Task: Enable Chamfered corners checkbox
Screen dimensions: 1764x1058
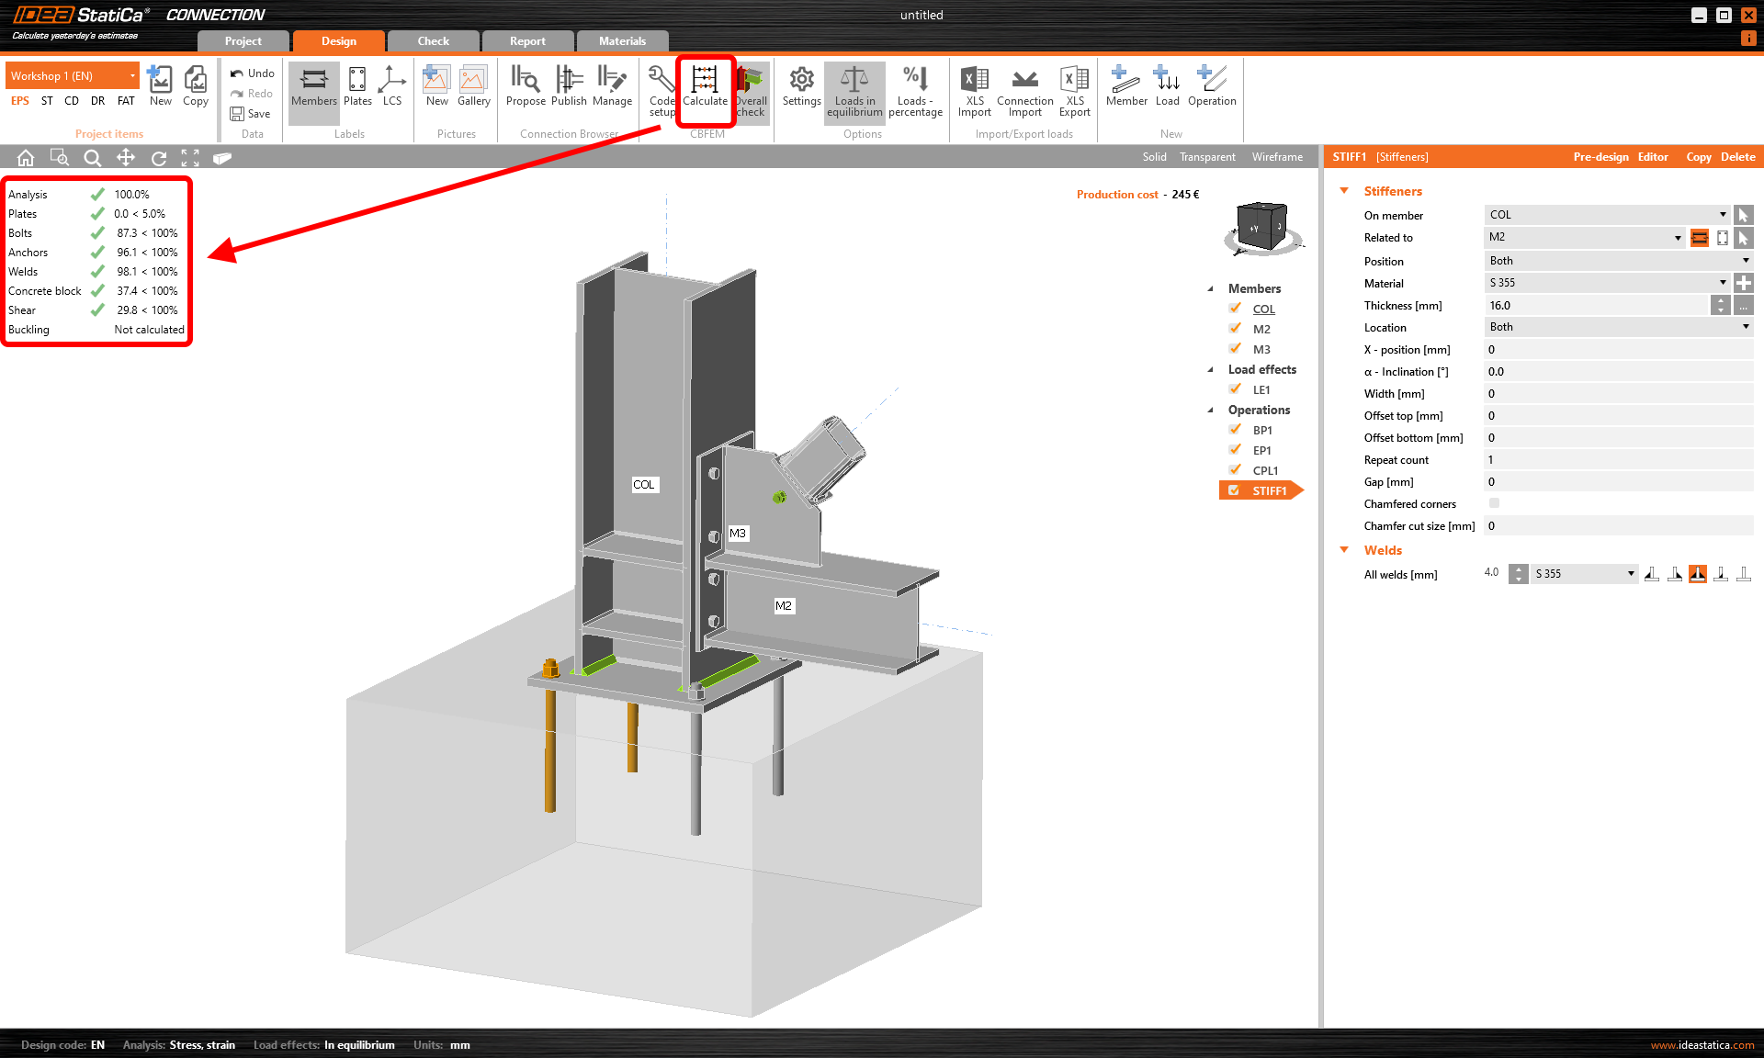Action: pos(1494,503)
